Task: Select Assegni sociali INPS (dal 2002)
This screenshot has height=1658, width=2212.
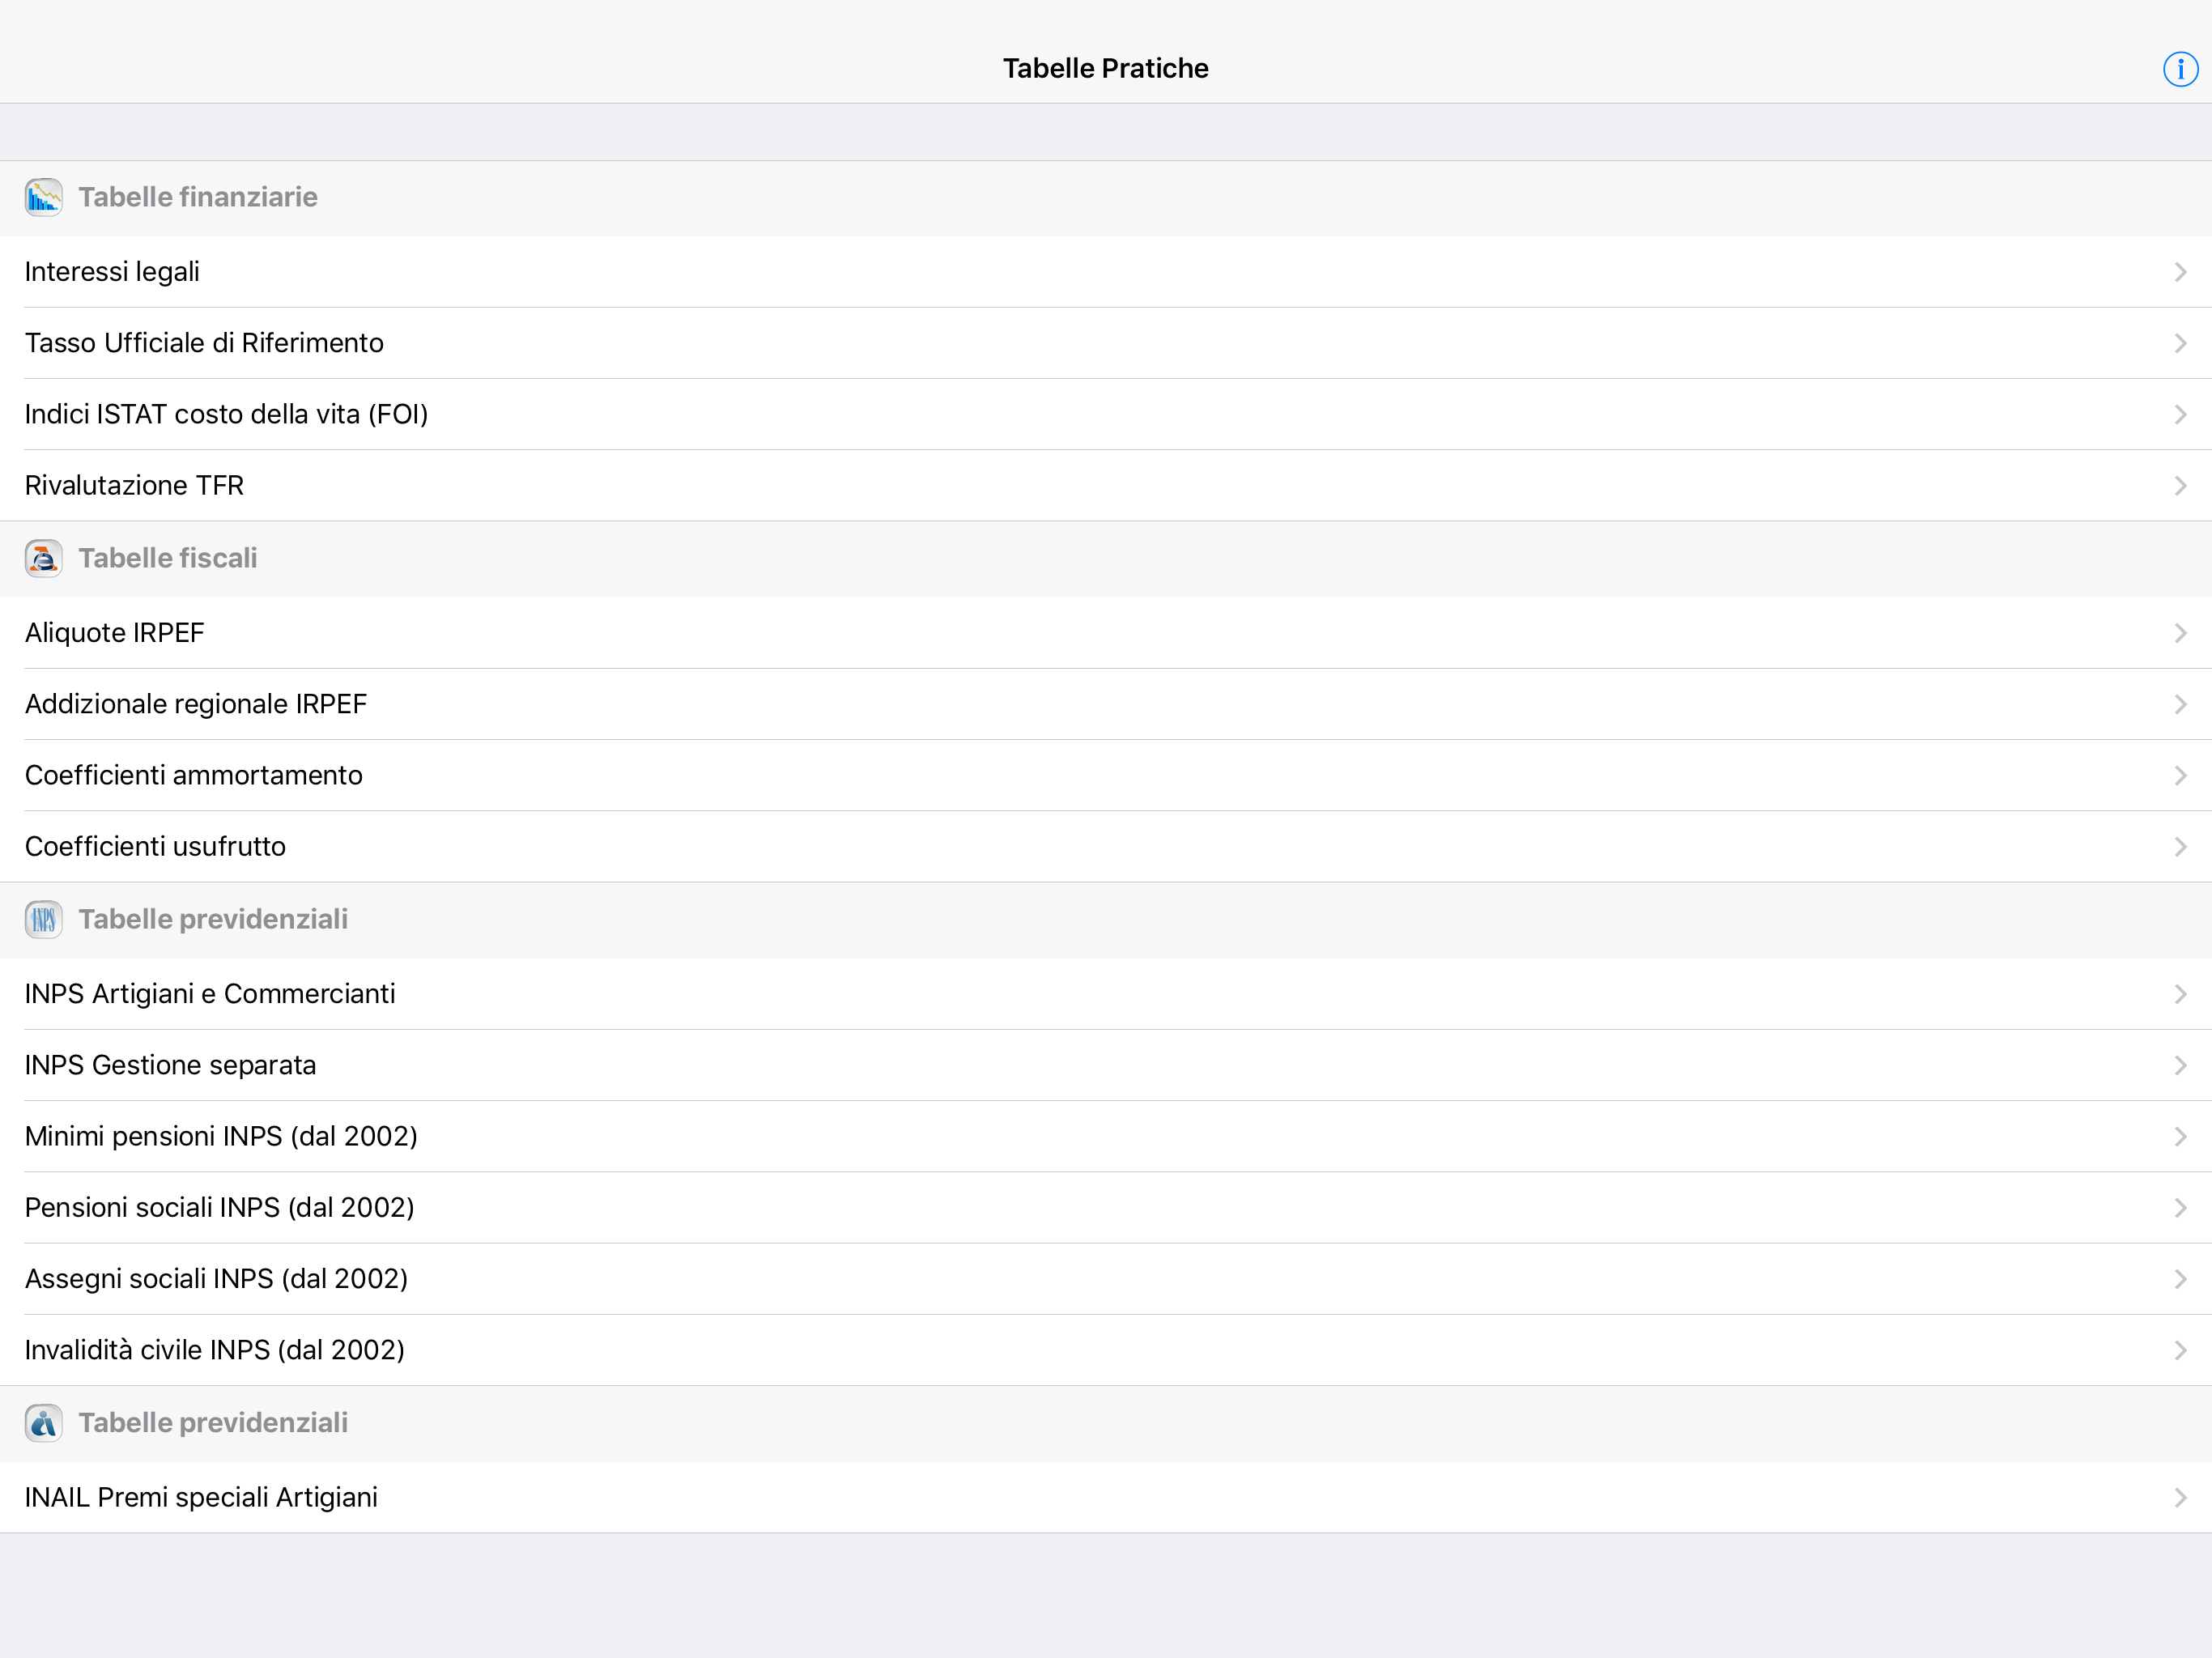Action: [x=216, y=1279]
